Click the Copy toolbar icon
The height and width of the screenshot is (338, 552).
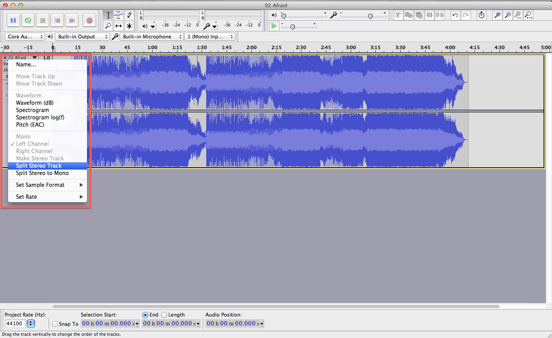pyautogui.click(x=409, y=15)
